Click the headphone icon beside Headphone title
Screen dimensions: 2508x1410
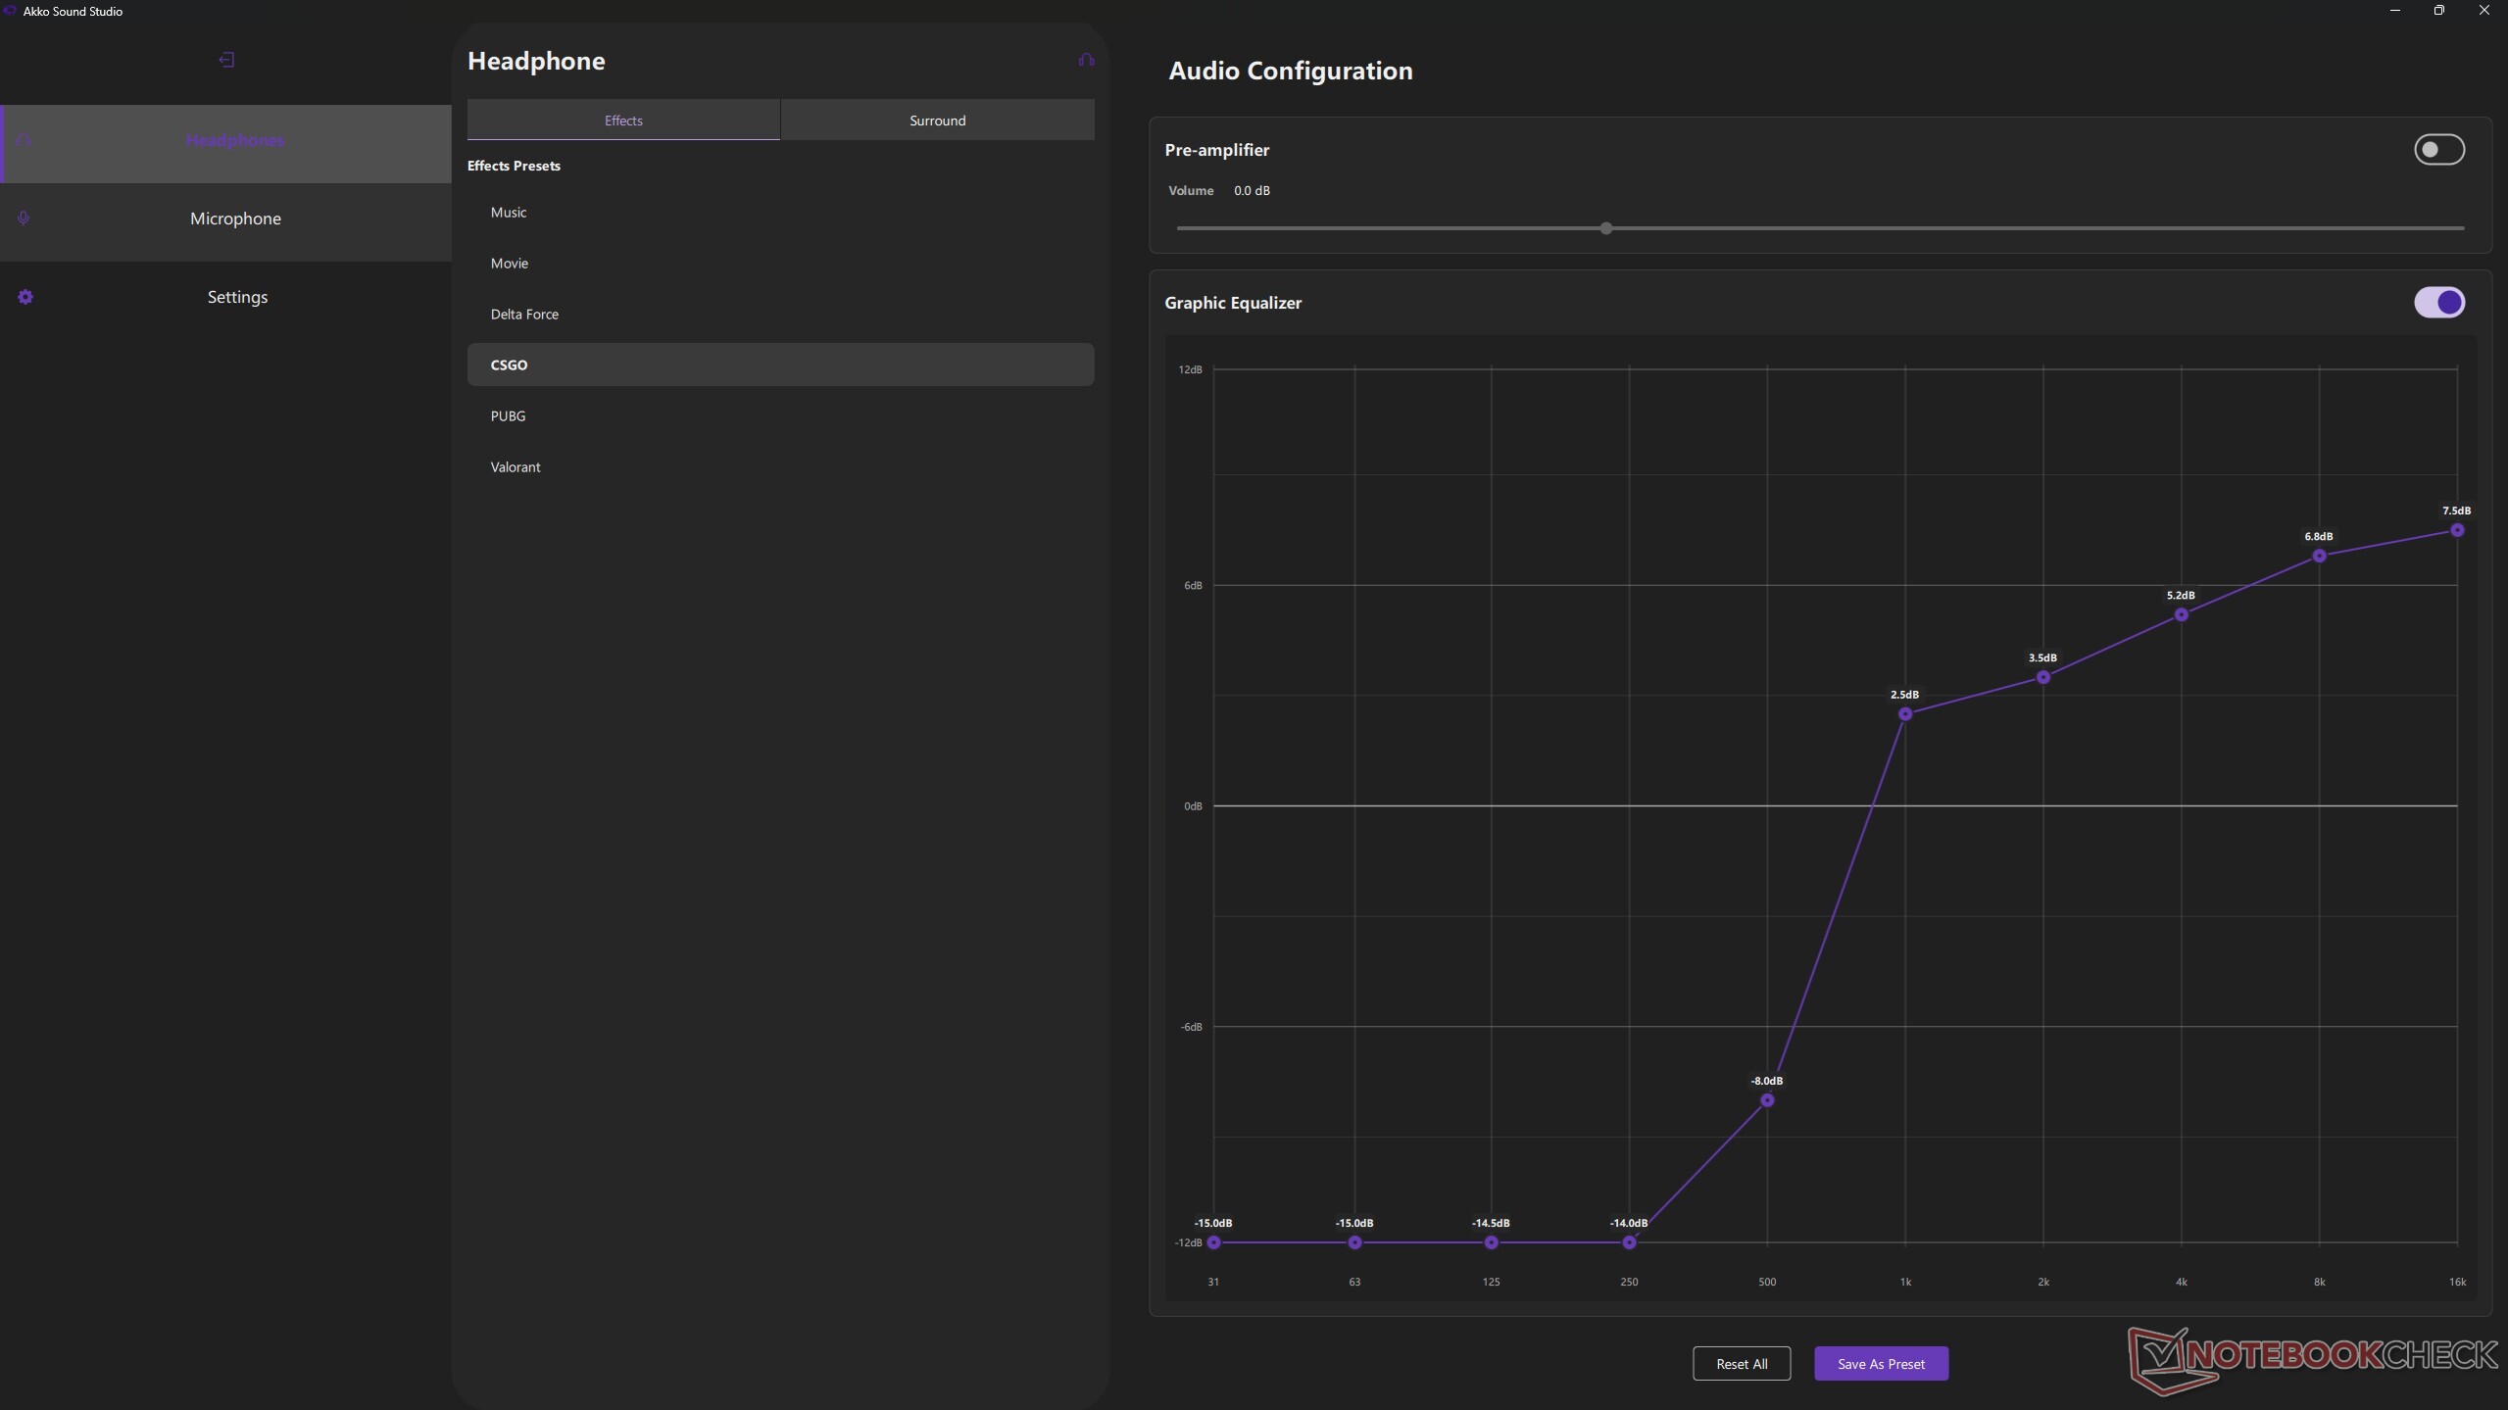click(1086, 60)
